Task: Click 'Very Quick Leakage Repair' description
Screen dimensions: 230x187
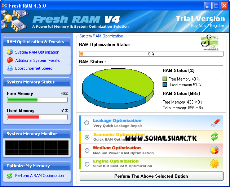Action: [x=118, y=126]
